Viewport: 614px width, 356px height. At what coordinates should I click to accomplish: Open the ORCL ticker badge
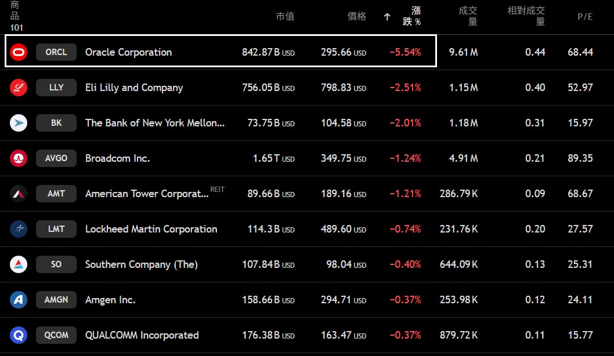coord(56,52)
